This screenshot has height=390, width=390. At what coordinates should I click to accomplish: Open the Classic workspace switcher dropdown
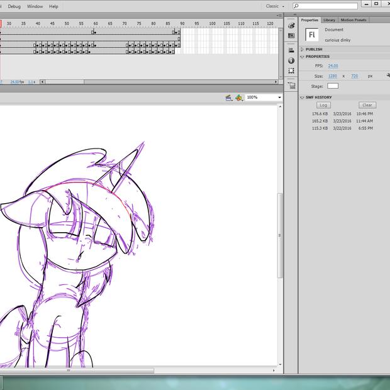tap(275, 6)
